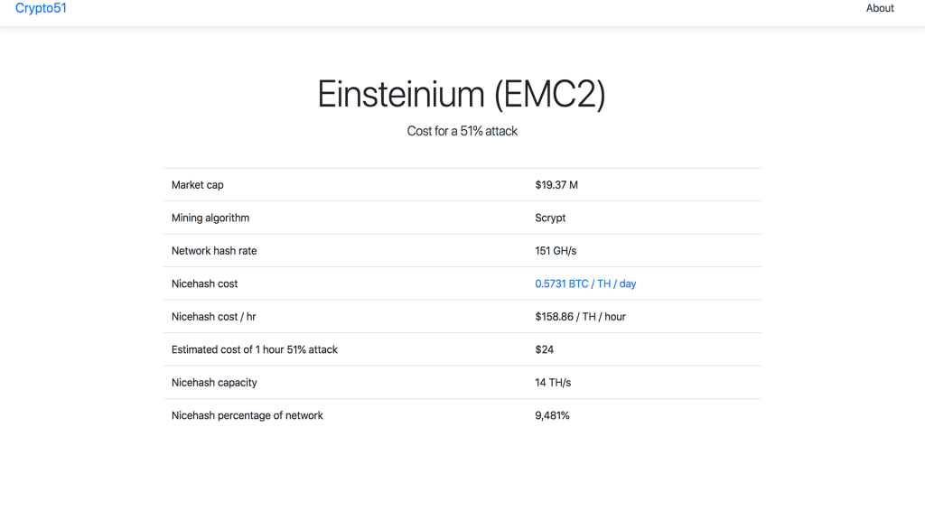Click the 151 GH/s hash rate value
Screen dimensions: 925x520
point(557,251)
